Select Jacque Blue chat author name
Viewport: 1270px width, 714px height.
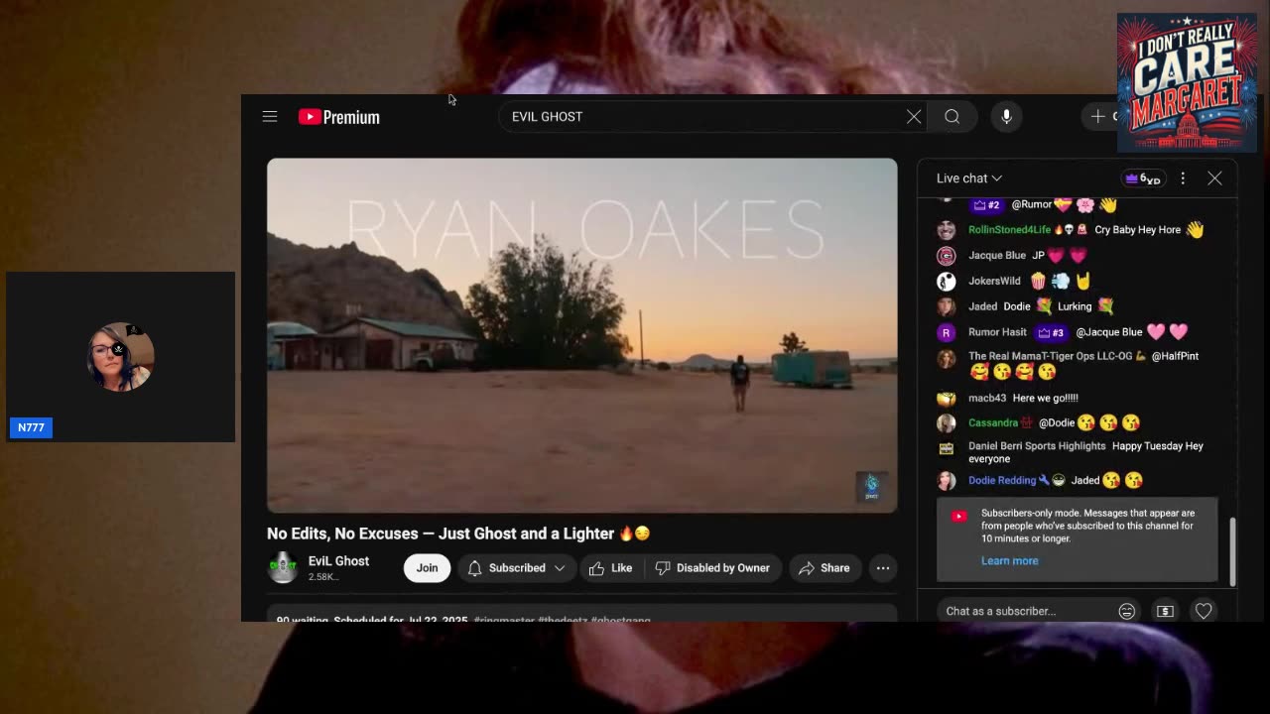996,256
